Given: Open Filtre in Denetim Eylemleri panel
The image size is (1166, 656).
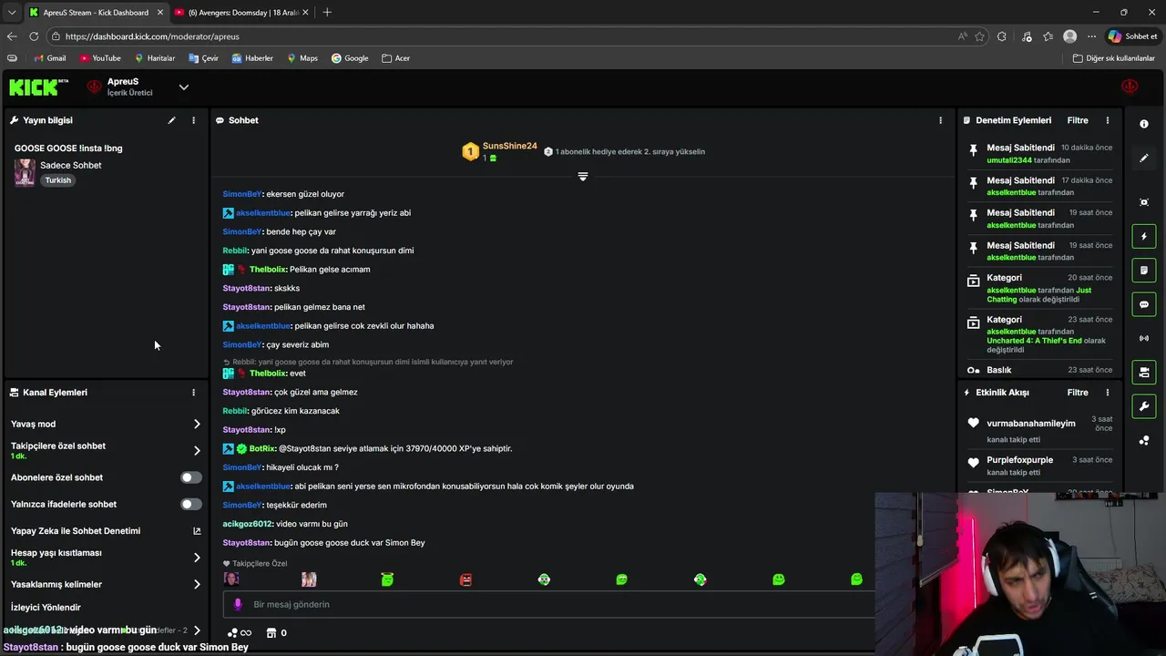Looking at the screenshot, I should click(x=1078, y=120).
